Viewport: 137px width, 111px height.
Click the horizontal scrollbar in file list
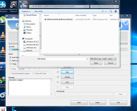[x=79, y=55]
